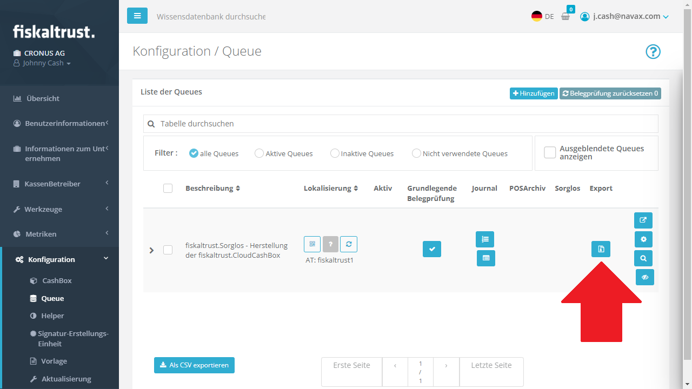This screenshot has width=692, height=389.
Task: Click the page vertical scrollbar
Action: (687, 184)
